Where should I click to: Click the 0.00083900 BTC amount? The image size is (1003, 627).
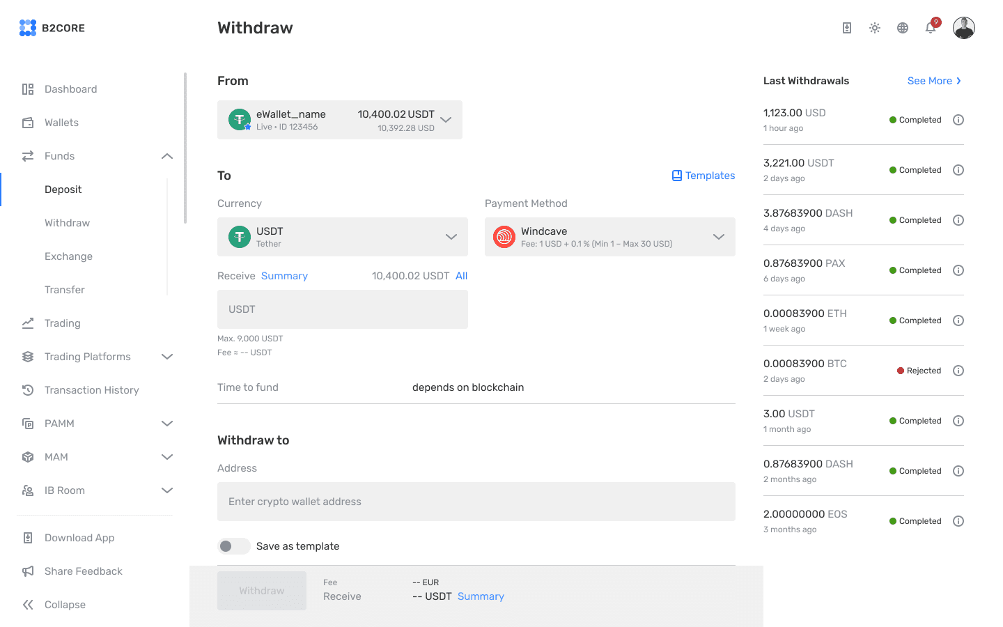pyautogui.click(x=805, y=364)
